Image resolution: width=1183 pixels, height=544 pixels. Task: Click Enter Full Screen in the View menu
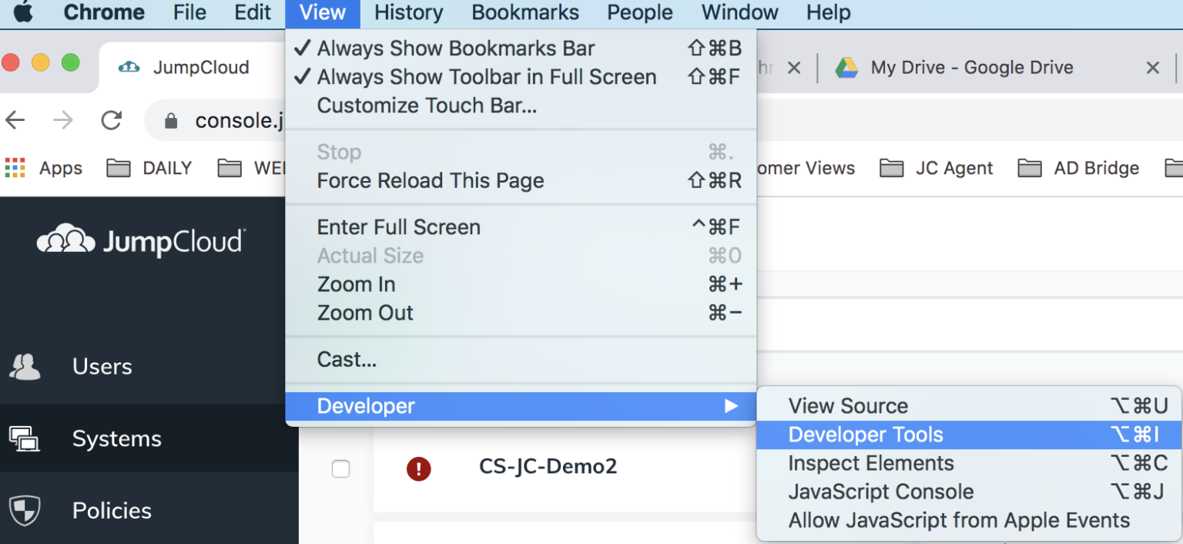click(398, 227)
